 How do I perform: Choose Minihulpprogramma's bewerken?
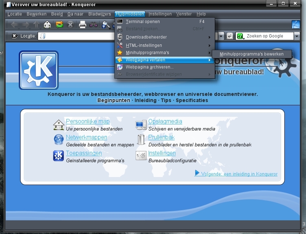click(x=252, y=54)
